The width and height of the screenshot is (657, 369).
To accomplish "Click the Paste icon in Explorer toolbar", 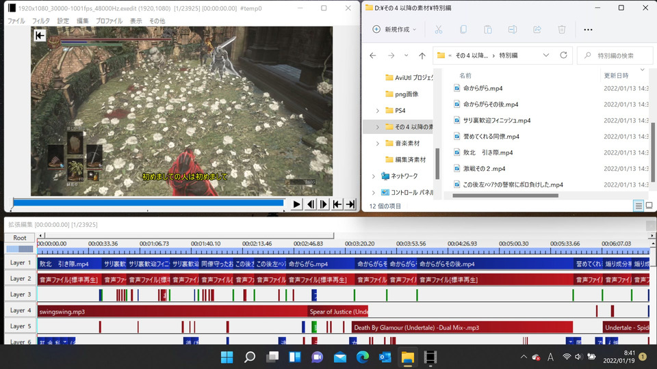I will [488, 29].
